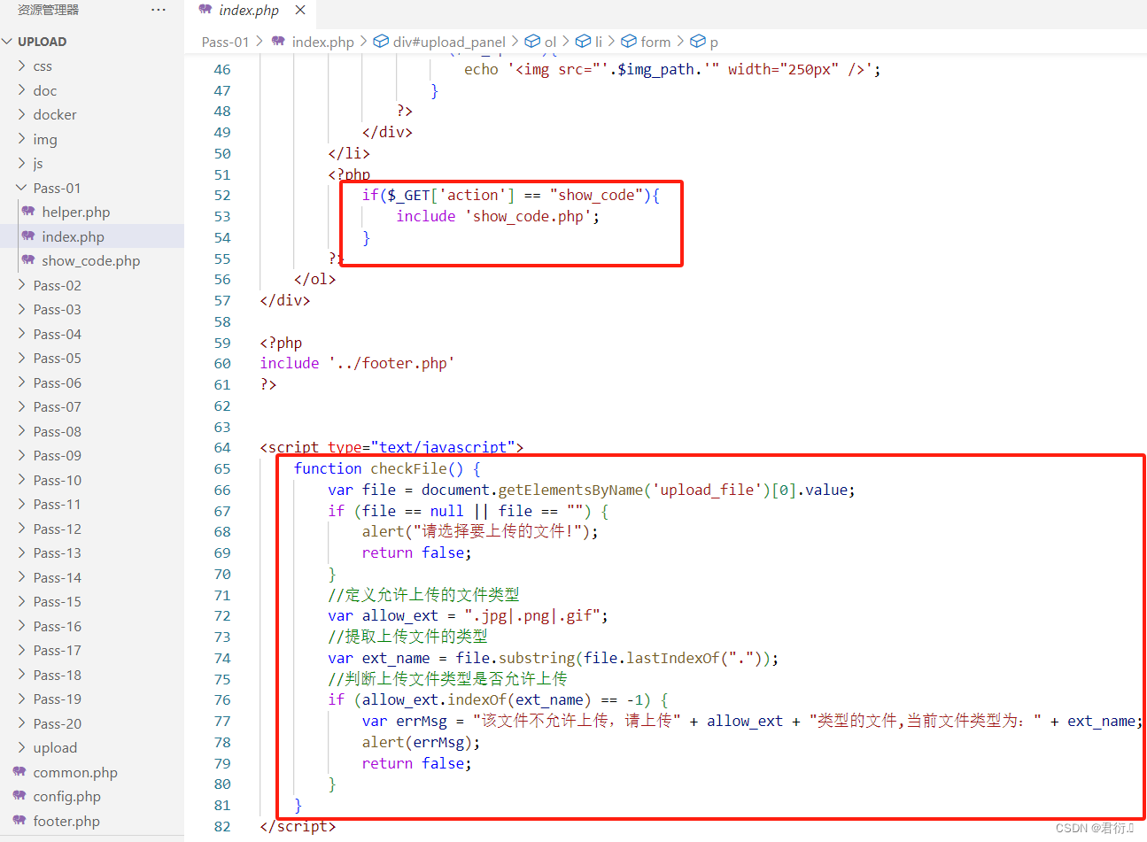
Task: Open the explorer panel more actions menu
Action: 159,10
